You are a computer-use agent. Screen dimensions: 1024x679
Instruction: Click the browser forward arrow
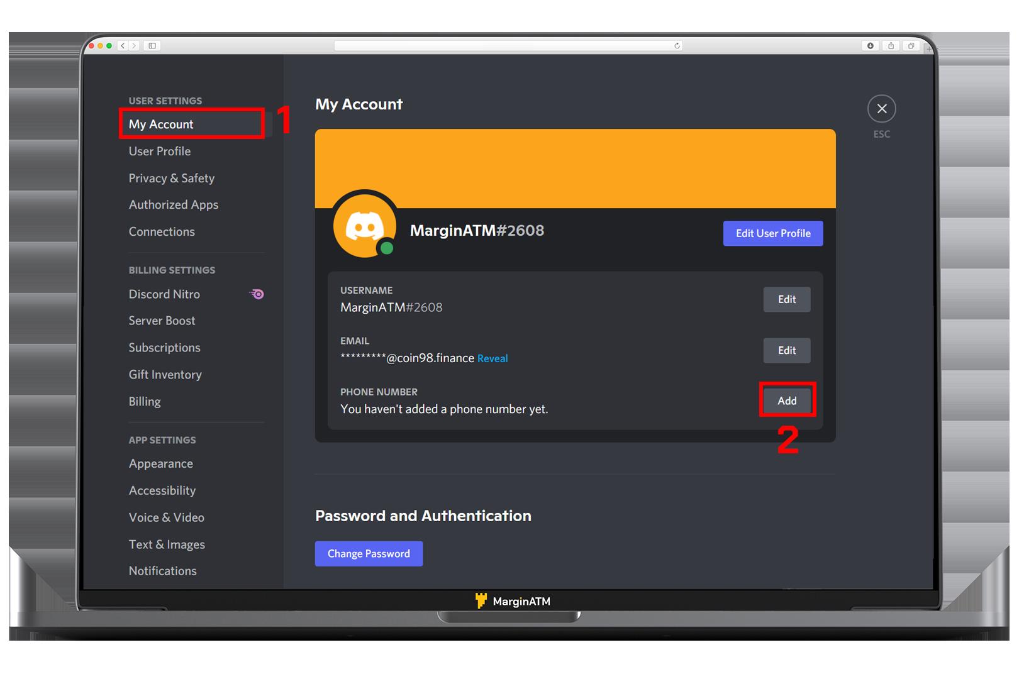click(x=134, y=46)
